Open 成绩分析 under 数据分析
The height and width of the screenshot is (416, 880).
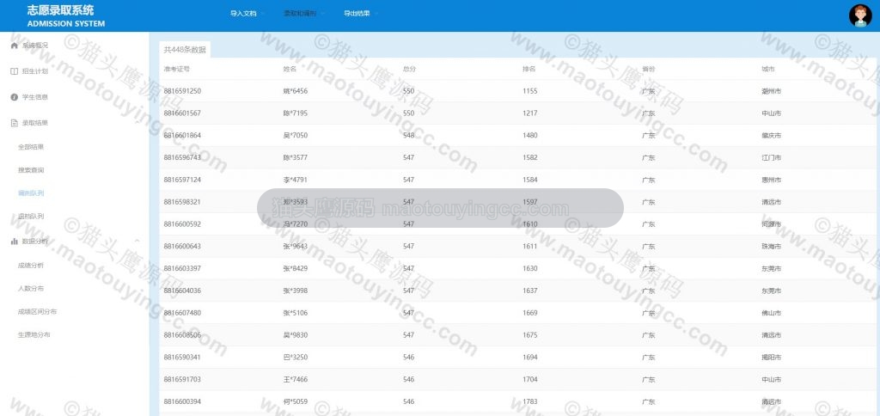[x=31, y=265]
